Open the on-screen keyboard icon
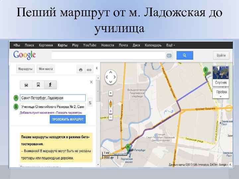The width and height of the screenshot is (239, 179). click(169, 56)
